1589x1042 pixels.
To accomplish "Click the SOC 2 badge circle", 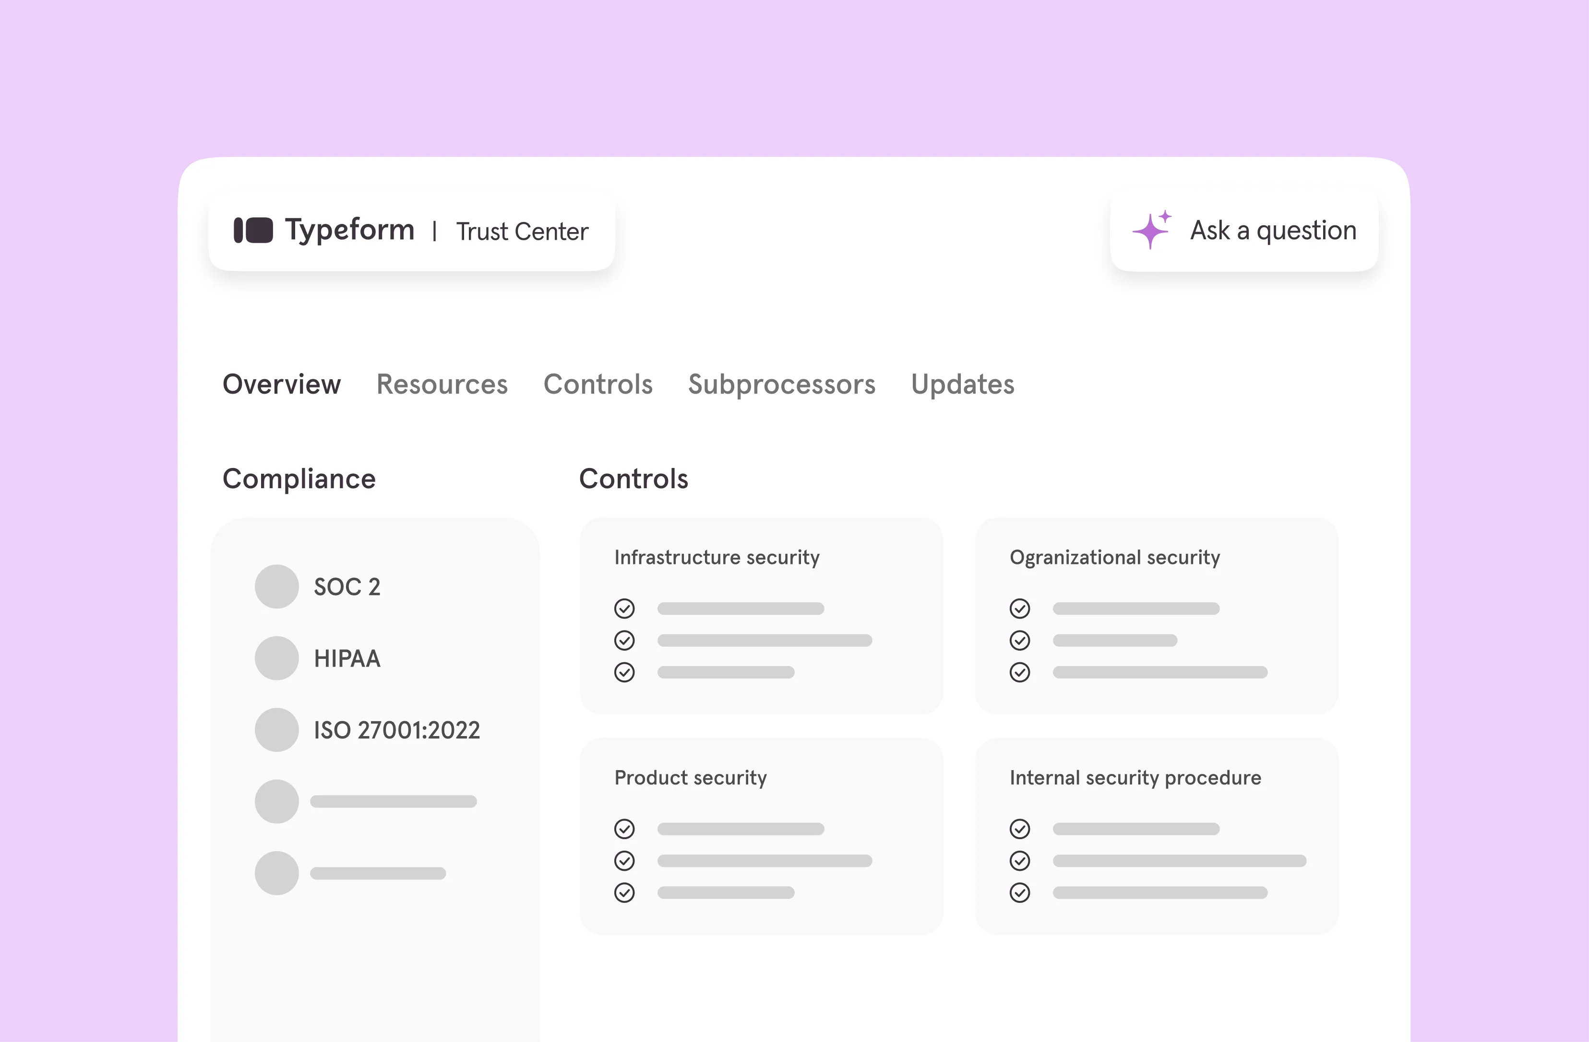I will coord(276,586).
